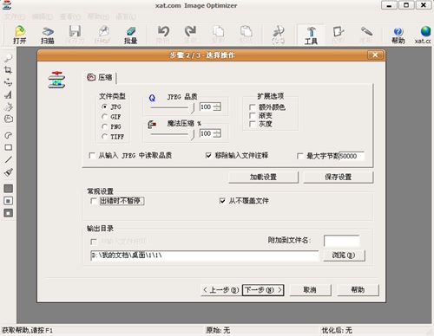This screenshot has width=434, height=336.
Task: Click the output directory path field
Action: [205, 255]
